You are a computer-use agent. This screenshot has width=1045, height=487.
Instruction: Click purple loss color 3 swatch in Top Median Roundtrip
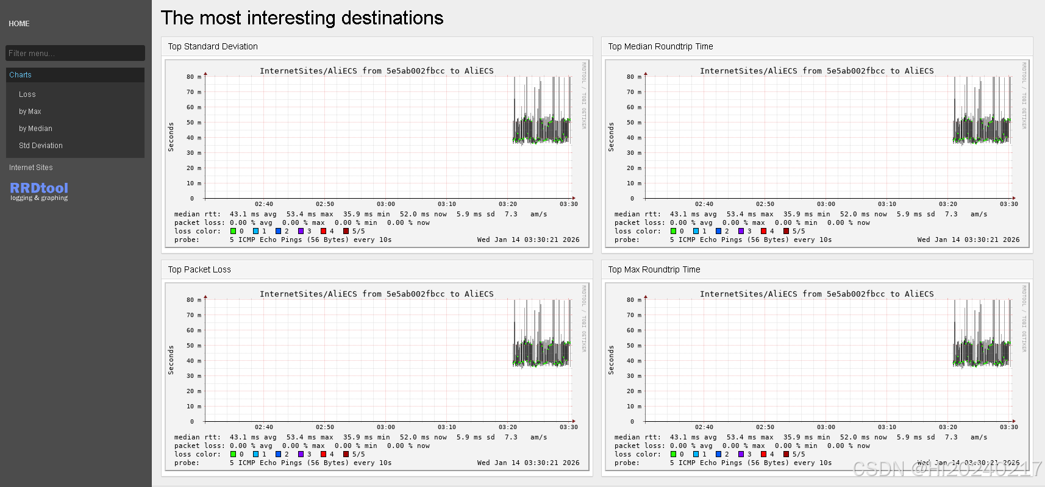click(741, 232)
